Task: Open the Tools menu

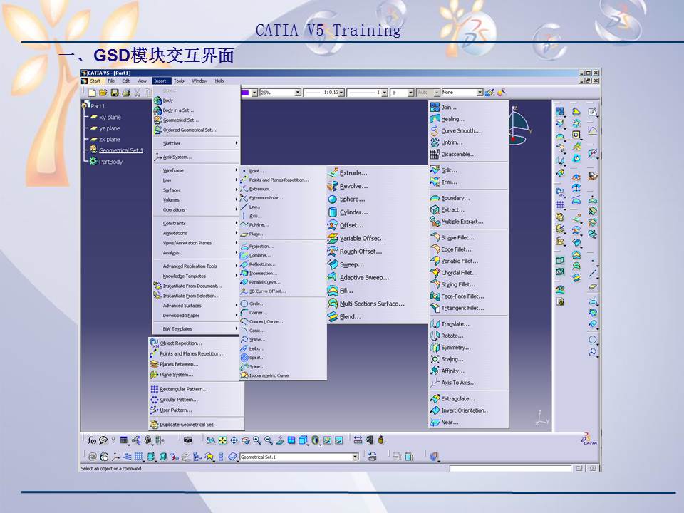Action: [178, 81]
